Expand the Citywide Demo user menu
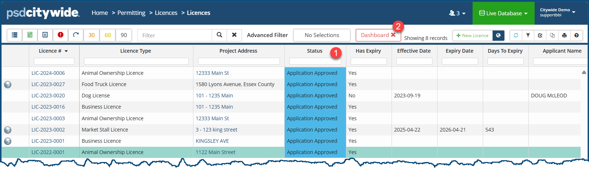589x170 pixels. pos(558,12)
